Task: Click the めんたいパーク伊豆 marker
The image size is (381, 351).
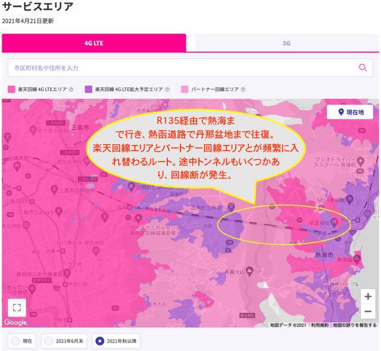Action: point(32,289)
